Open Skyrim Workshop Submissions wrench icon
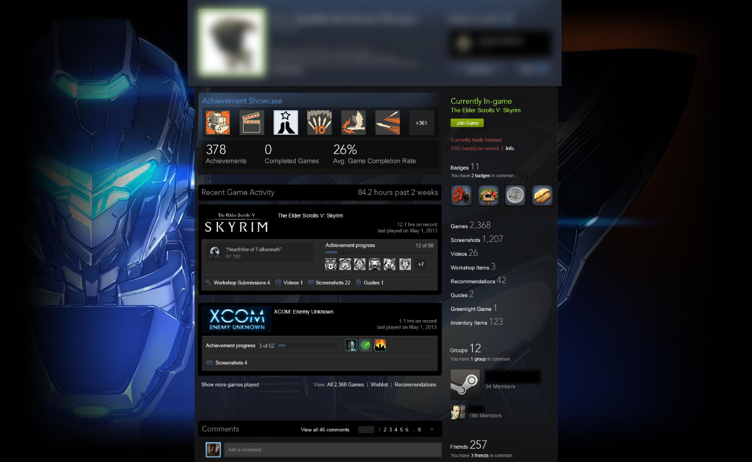Screen dimensions: 752x462 (x=208, y=282)
